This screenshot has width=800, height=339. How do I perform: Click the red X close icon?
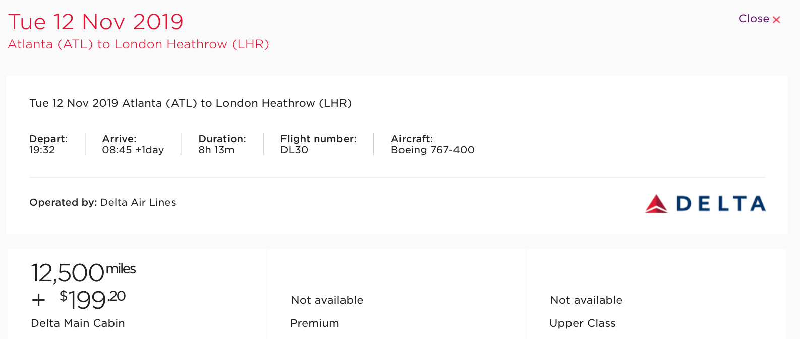pos(776,20)
